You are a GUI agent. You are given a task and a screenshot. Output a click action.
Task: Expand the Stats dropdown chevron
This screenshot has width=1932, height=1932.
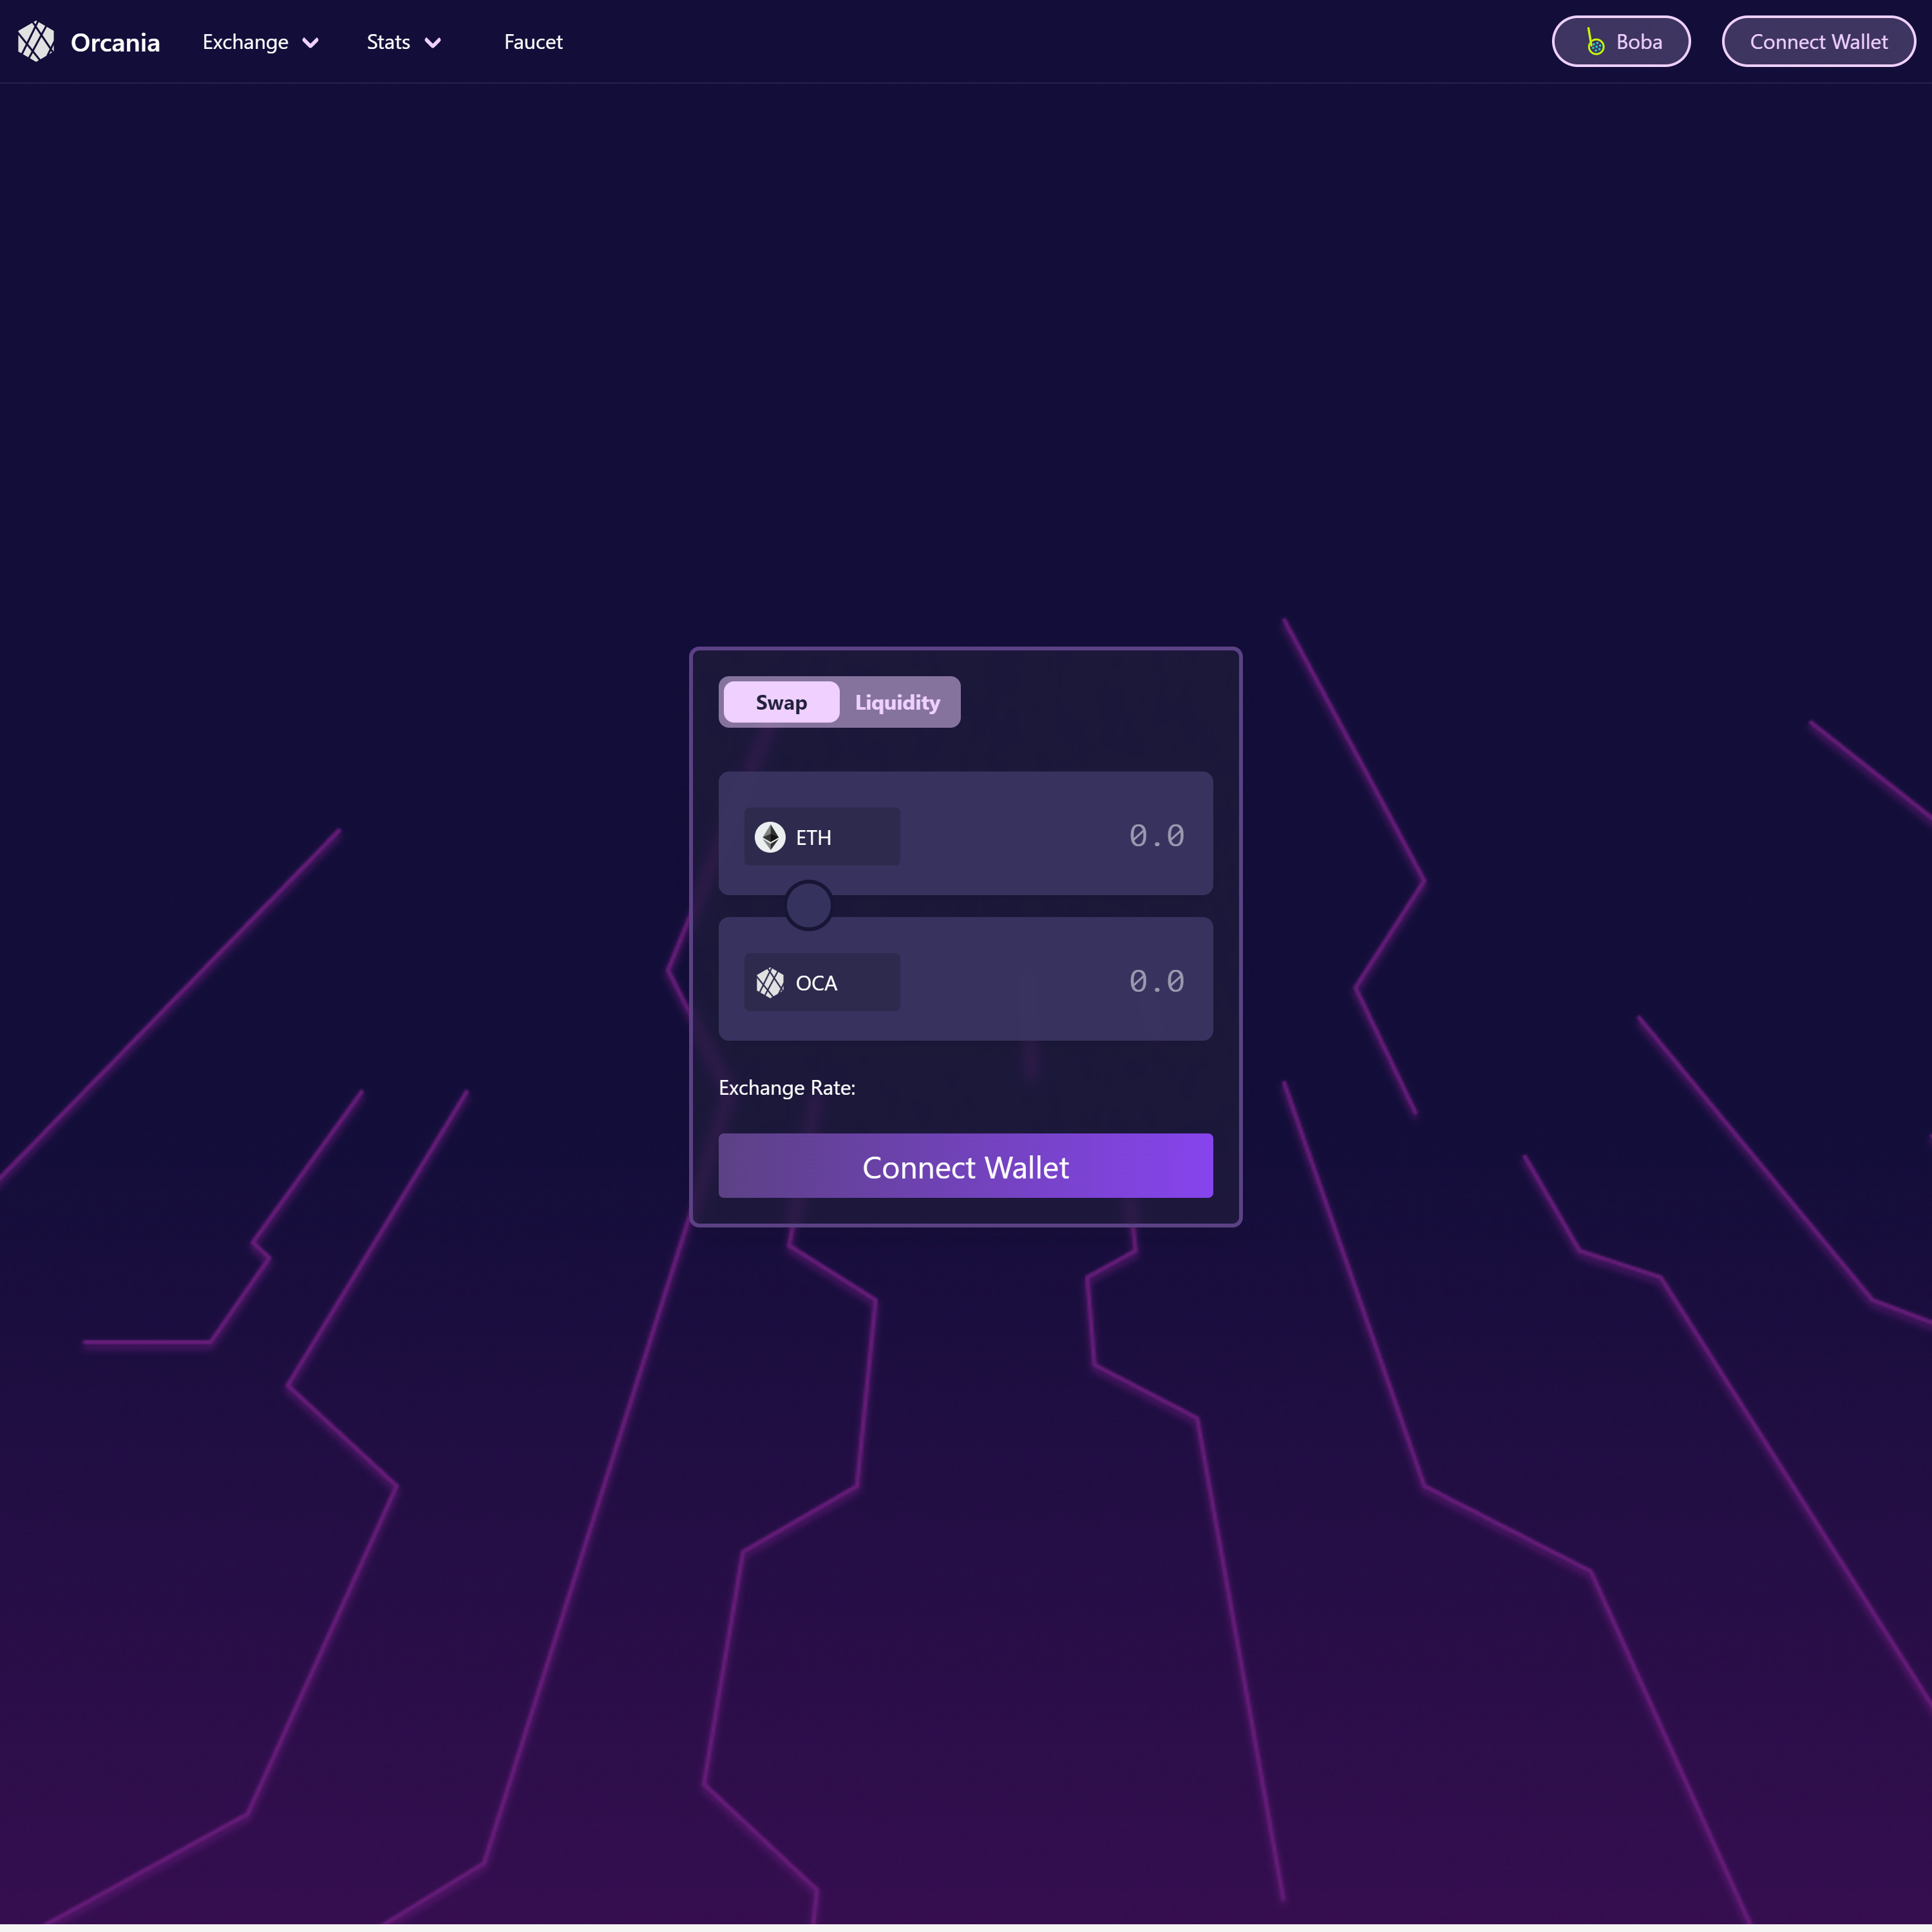pyautogui.click(x=433, y=43)
